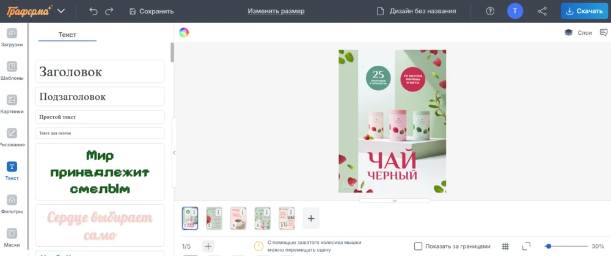Click the undo arrow icon
Viewport: 611px width, 256px height.
tap(93, 11)
